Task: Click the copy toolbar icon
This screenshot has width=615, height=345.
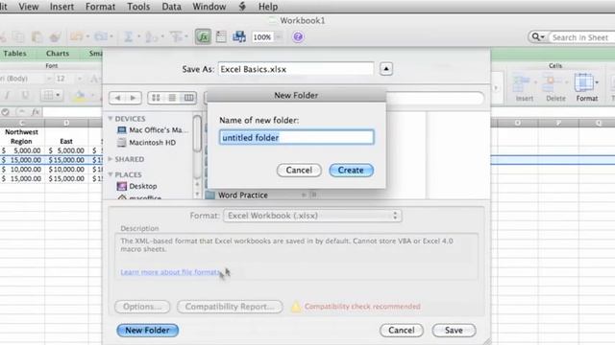Action: [18, 37]
